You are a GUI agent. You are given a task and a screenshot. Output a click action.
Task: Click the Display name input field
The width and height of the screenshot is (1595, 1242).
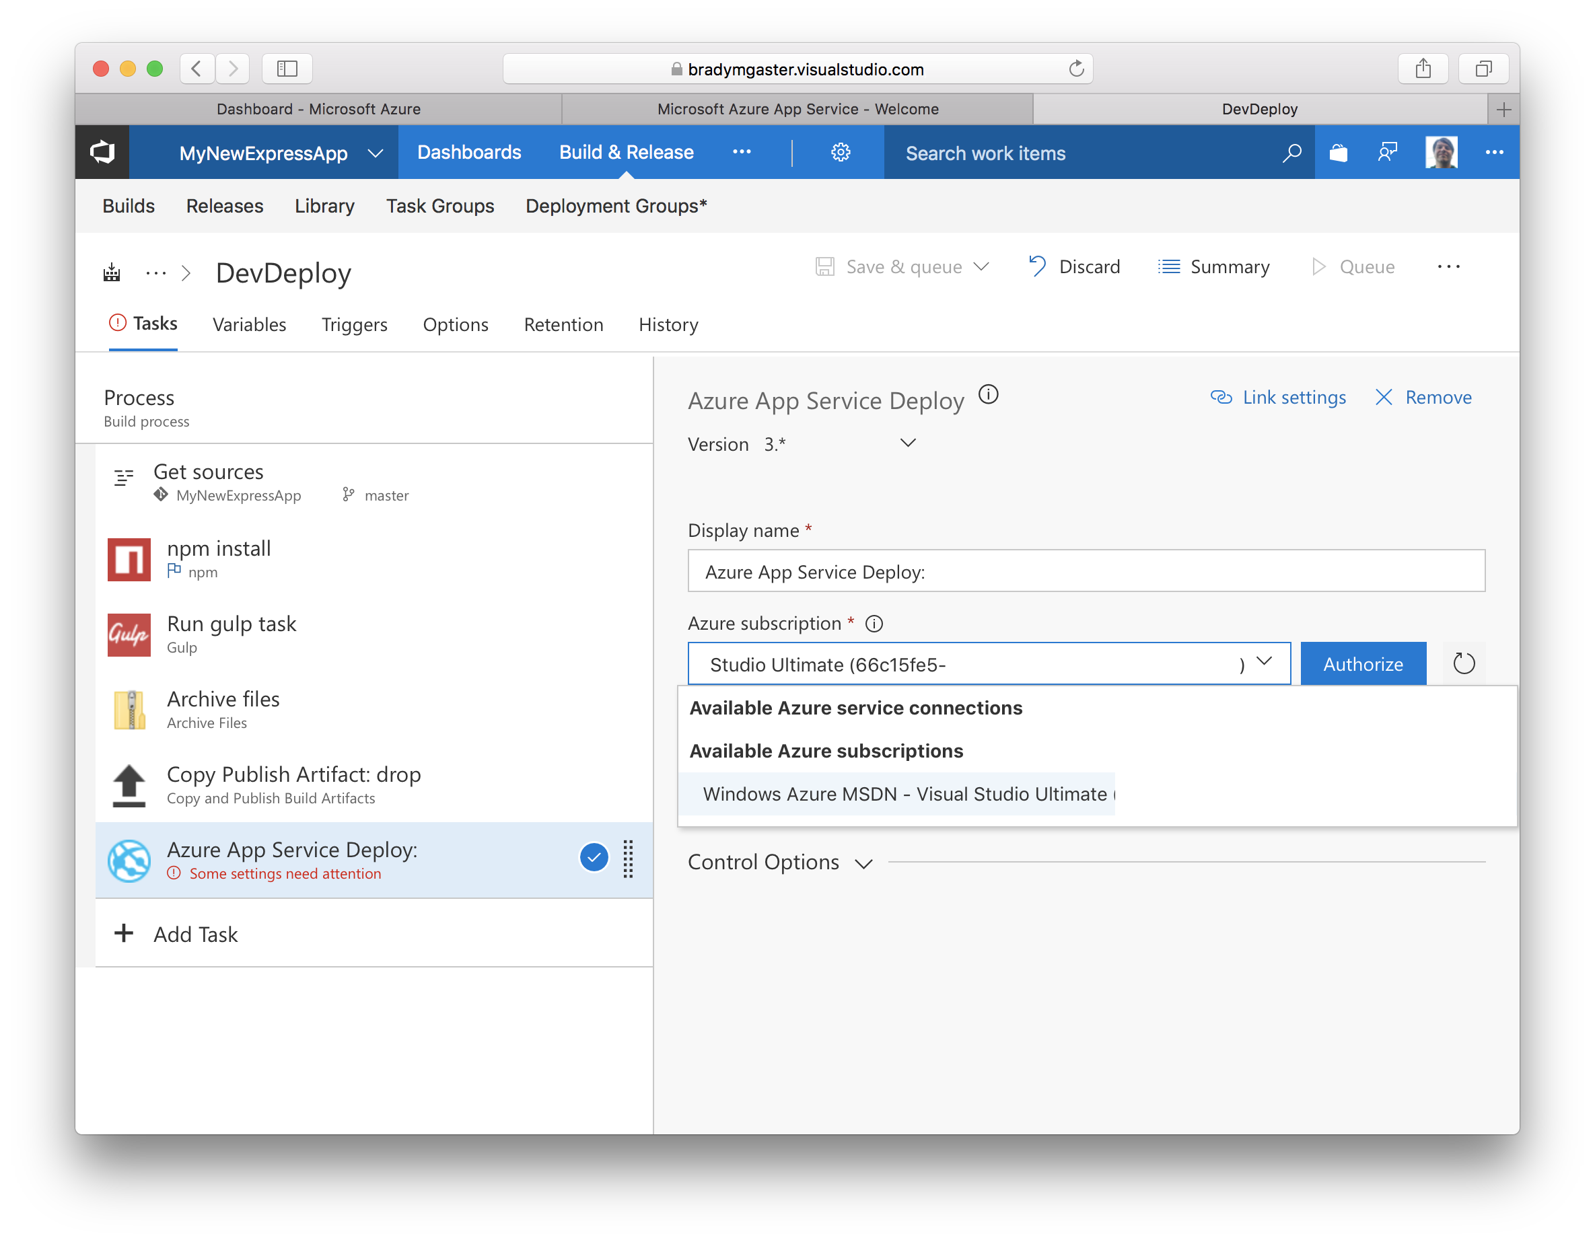[x=1086, y=571]
